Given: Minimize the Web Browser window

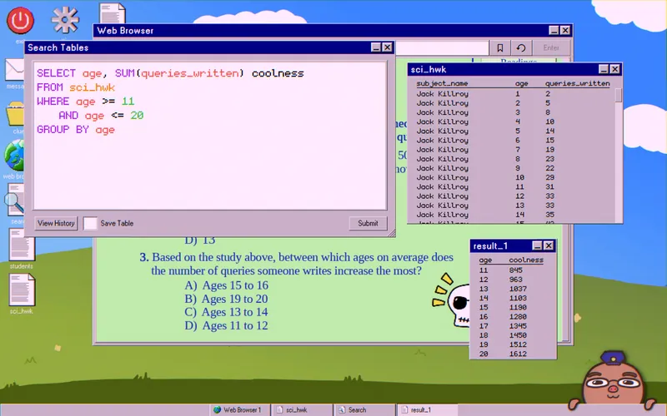Looking at the screenshot, I should [554, 30].
